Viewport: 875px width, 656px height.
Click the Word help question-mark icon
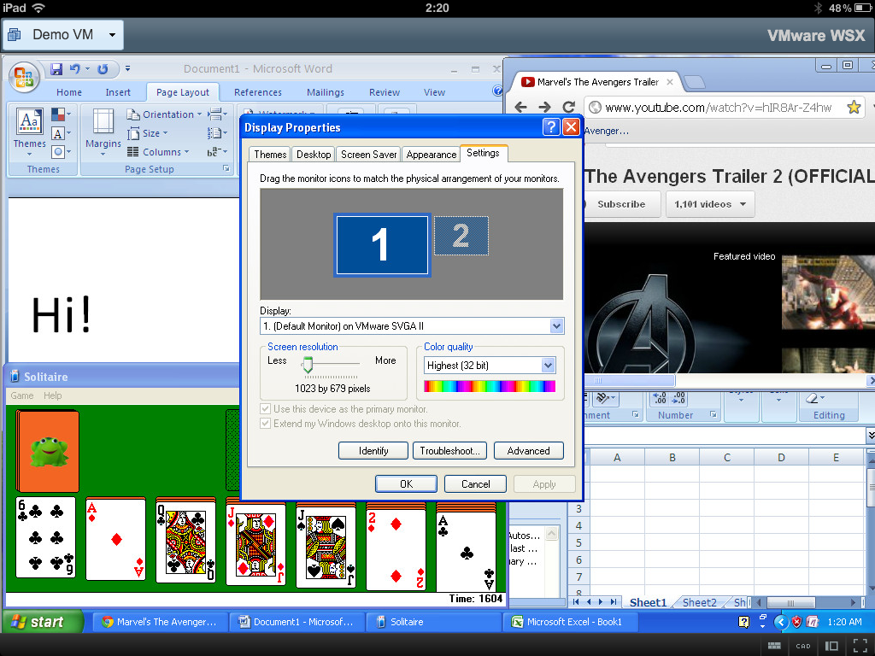(497, 91)
